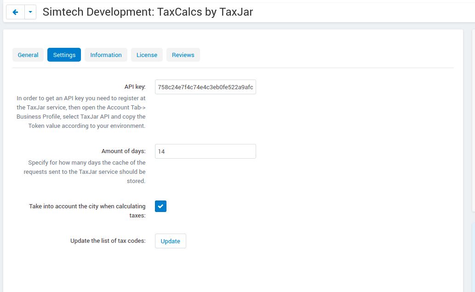475x292 pixels.
Task: Click the 'Take into account the city' label
Action: [x=87, y=211]
